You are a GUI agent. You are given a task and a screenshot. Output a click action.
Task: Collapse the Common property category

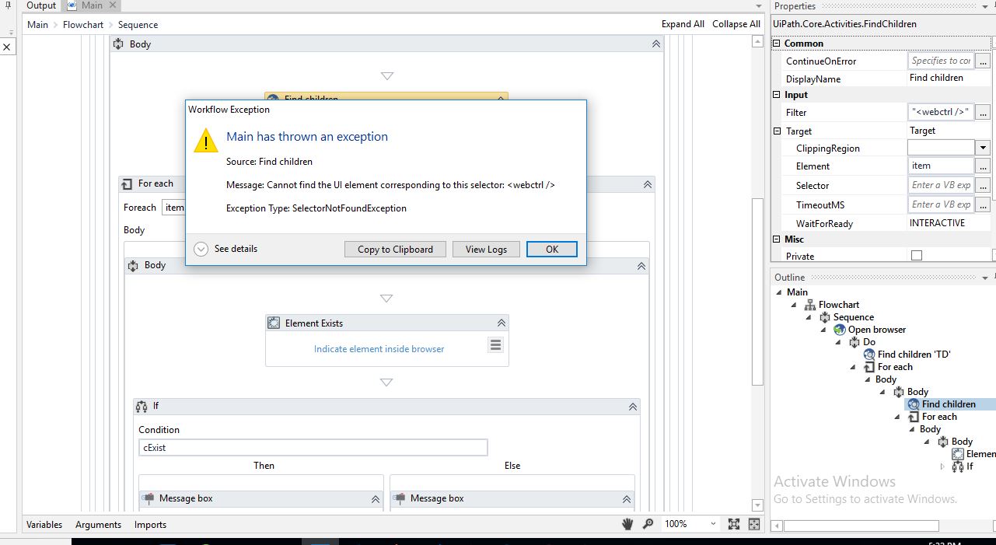[776, 44]
